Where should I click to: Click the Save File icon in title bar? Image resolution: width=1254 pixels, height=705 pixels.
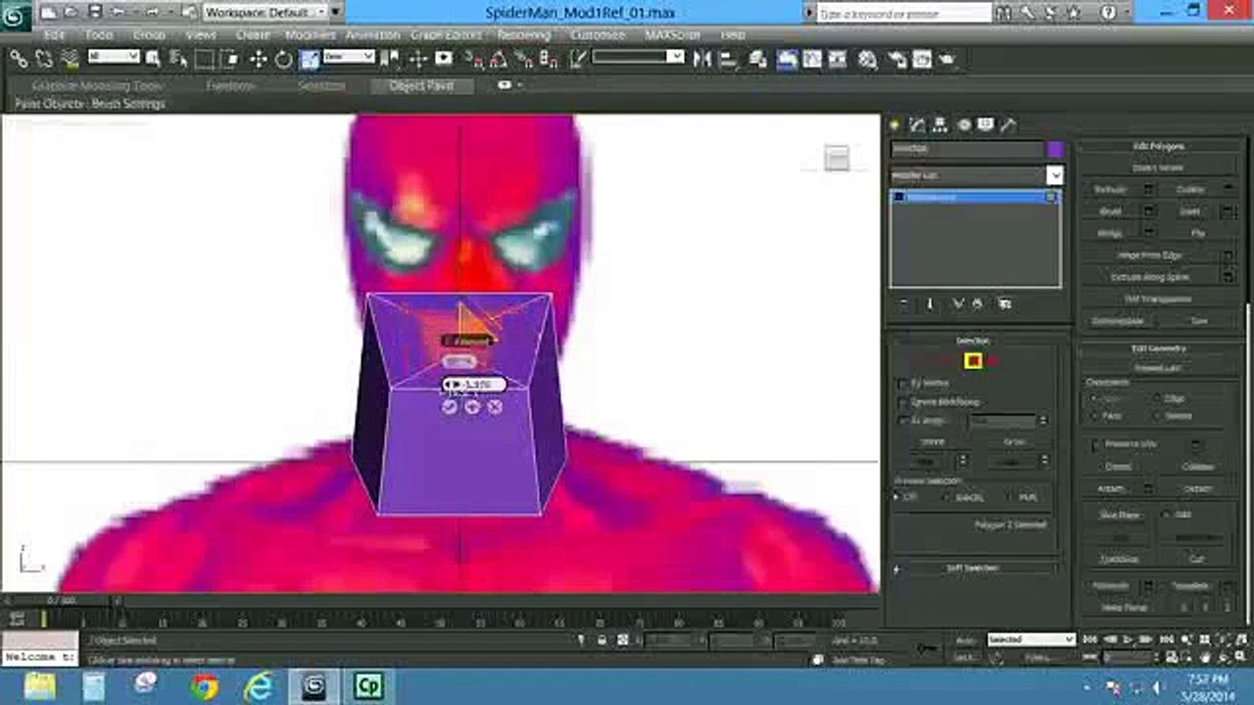[94, 12]
